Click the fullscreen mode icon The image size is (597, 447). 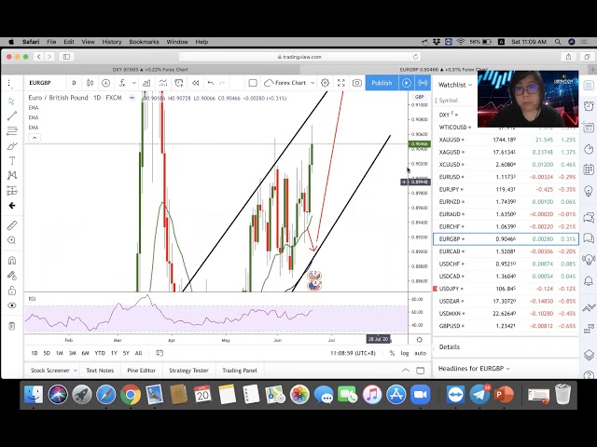pos(341,83)
